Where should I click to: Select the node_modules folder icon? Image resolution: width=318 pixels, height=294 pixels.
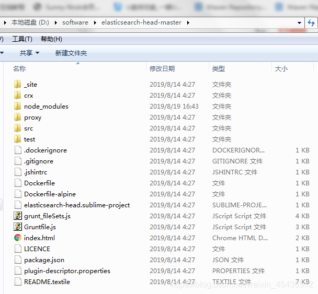point(17,106)
